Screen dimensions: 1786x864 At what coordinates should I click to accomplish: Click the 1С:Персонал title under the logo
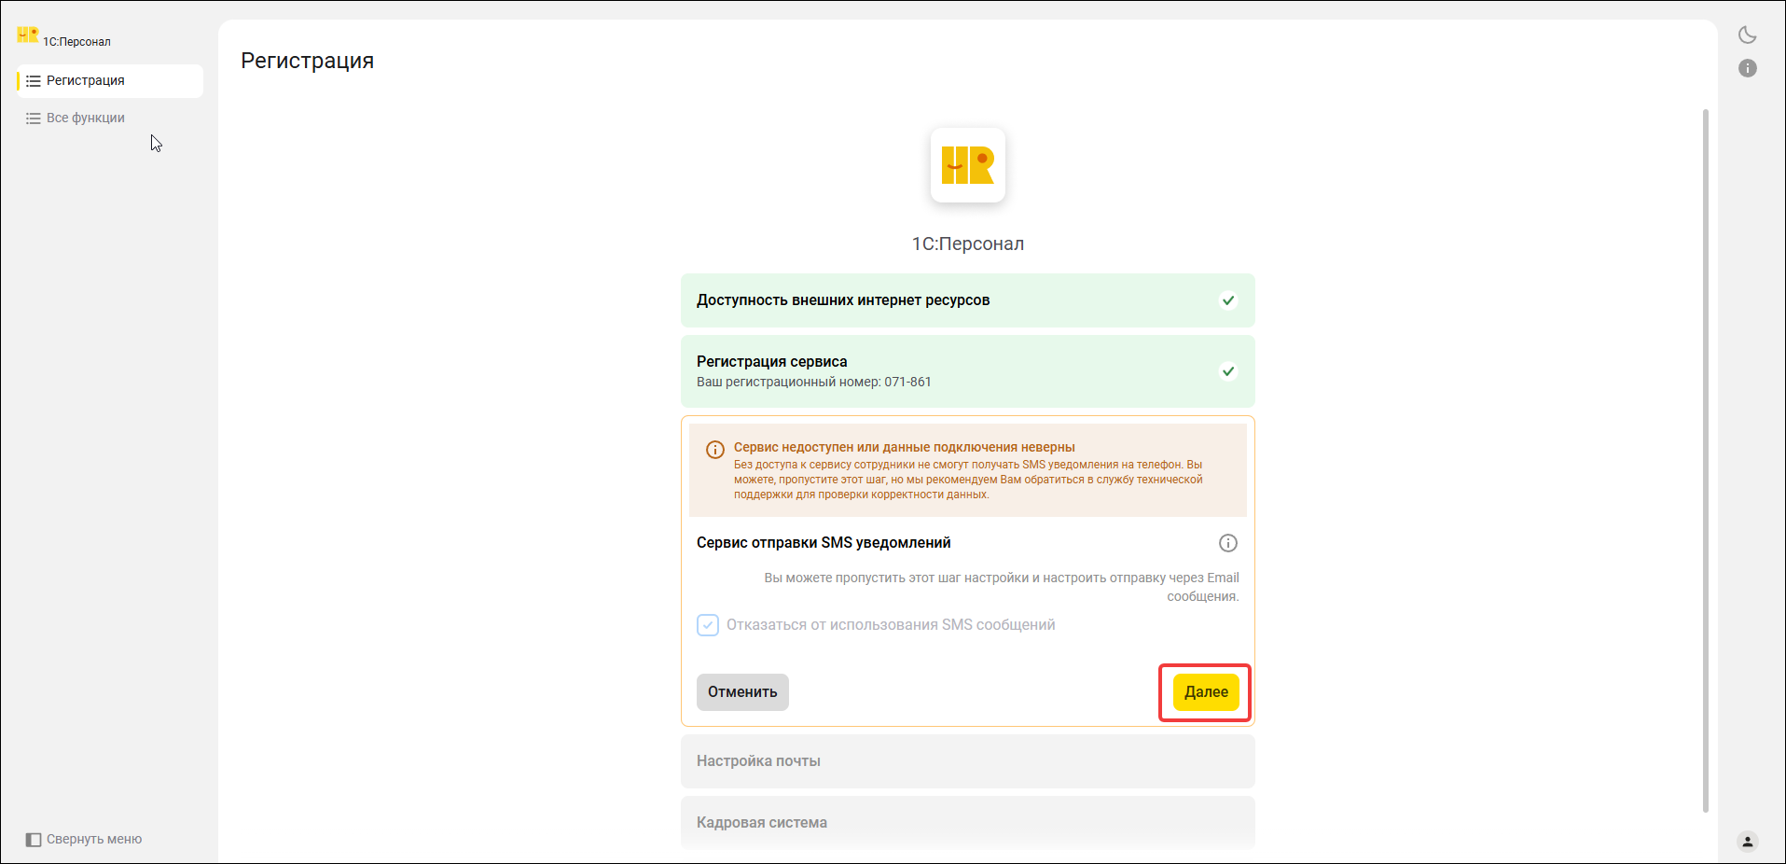coord(967,244)
